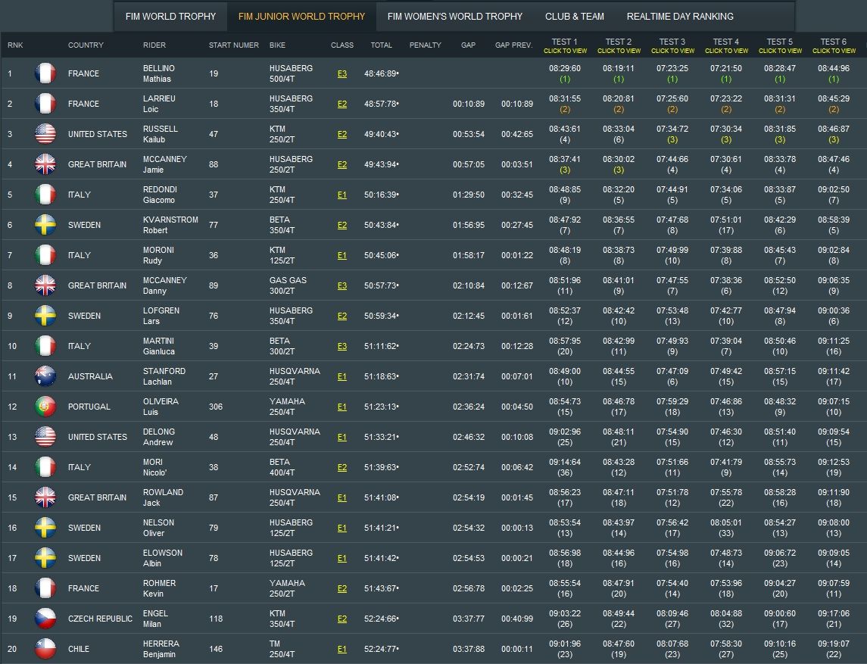Open the Club & Team tab

tap(574, 16)
